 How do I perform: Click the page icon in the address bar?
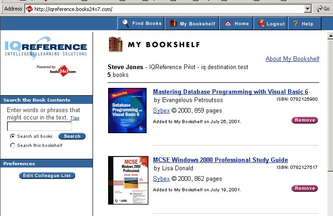(x=29, y=9)
